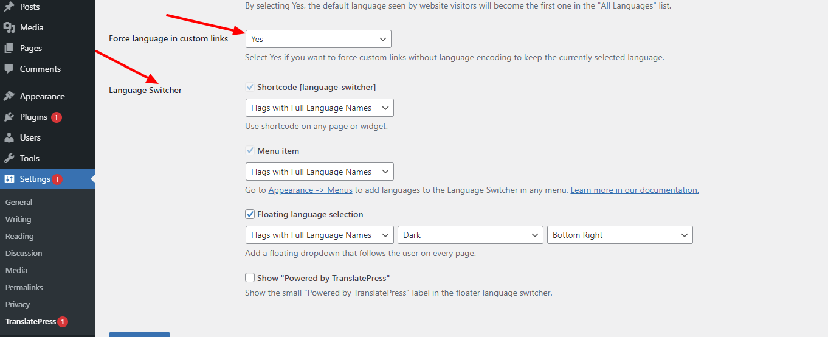Open Discussion settings submenu
The image size is (828, 337).
(24, 253)
